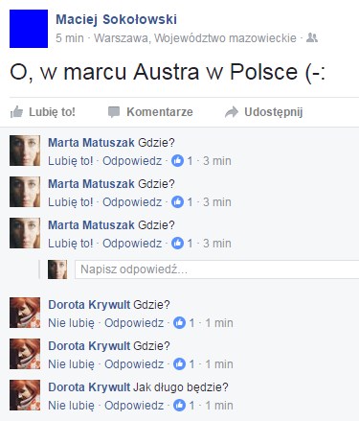Screen dimensions: 359x421
Task: Click the blue profile picture of Maciej Sokołowski
Action: [29, 29]
